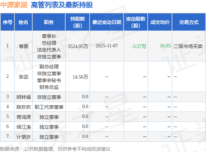Click the 14.56万 shareholding value

80,77
